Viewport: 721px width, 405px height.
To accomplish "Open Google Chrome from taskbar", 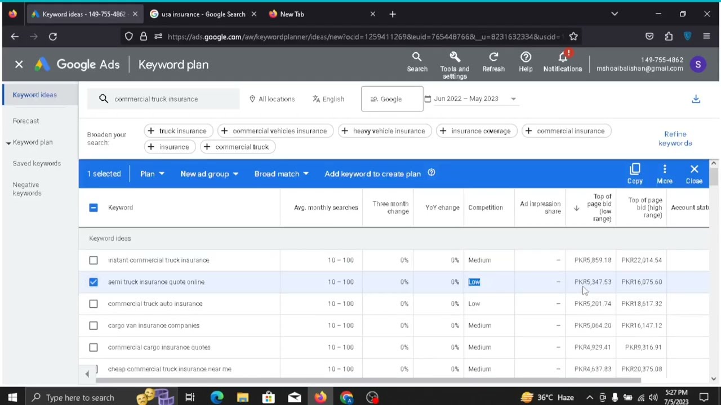I will click(x=346, y=398).
